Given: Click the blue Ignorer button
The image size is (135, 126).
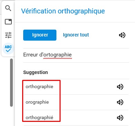Looking at the screenshot, I should pyautogui.click(x=40, y=35).
